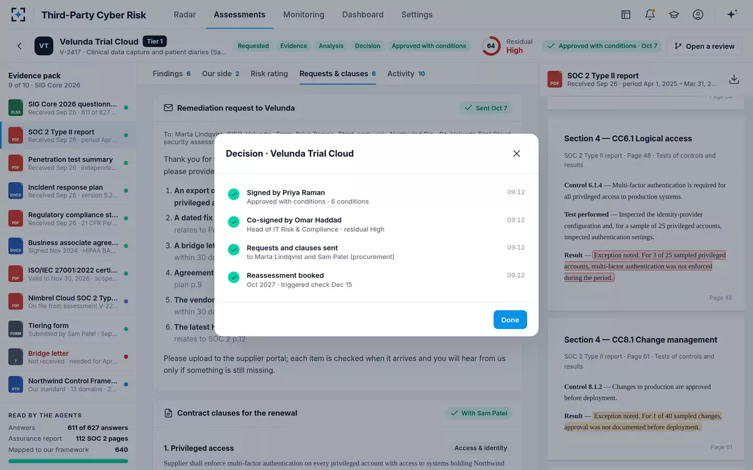Screen dimensions: 753x470
Task: Click the Sent Oct 7 badge
Action: point(486,108)
